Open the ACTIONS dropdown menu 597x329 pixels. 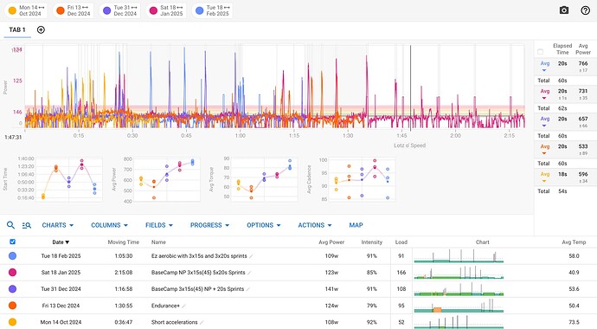314,225
